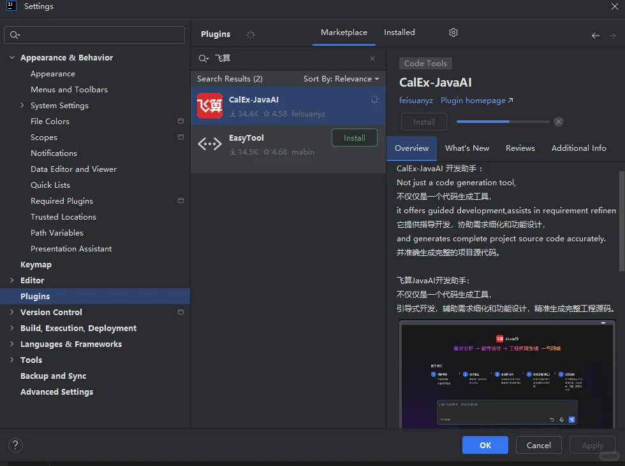Screen dimensions: 625x466
Task: Click the project-level icon next to Required Plugins
Action: click(180, 201)
